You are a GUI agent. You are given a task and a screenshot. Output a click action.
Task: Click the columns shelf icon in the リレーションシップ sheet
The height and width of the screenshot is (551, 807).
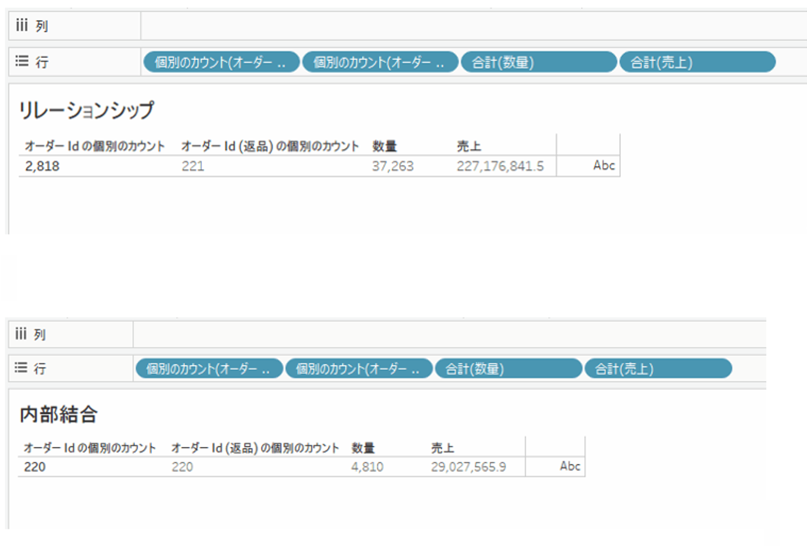(22, 25)
